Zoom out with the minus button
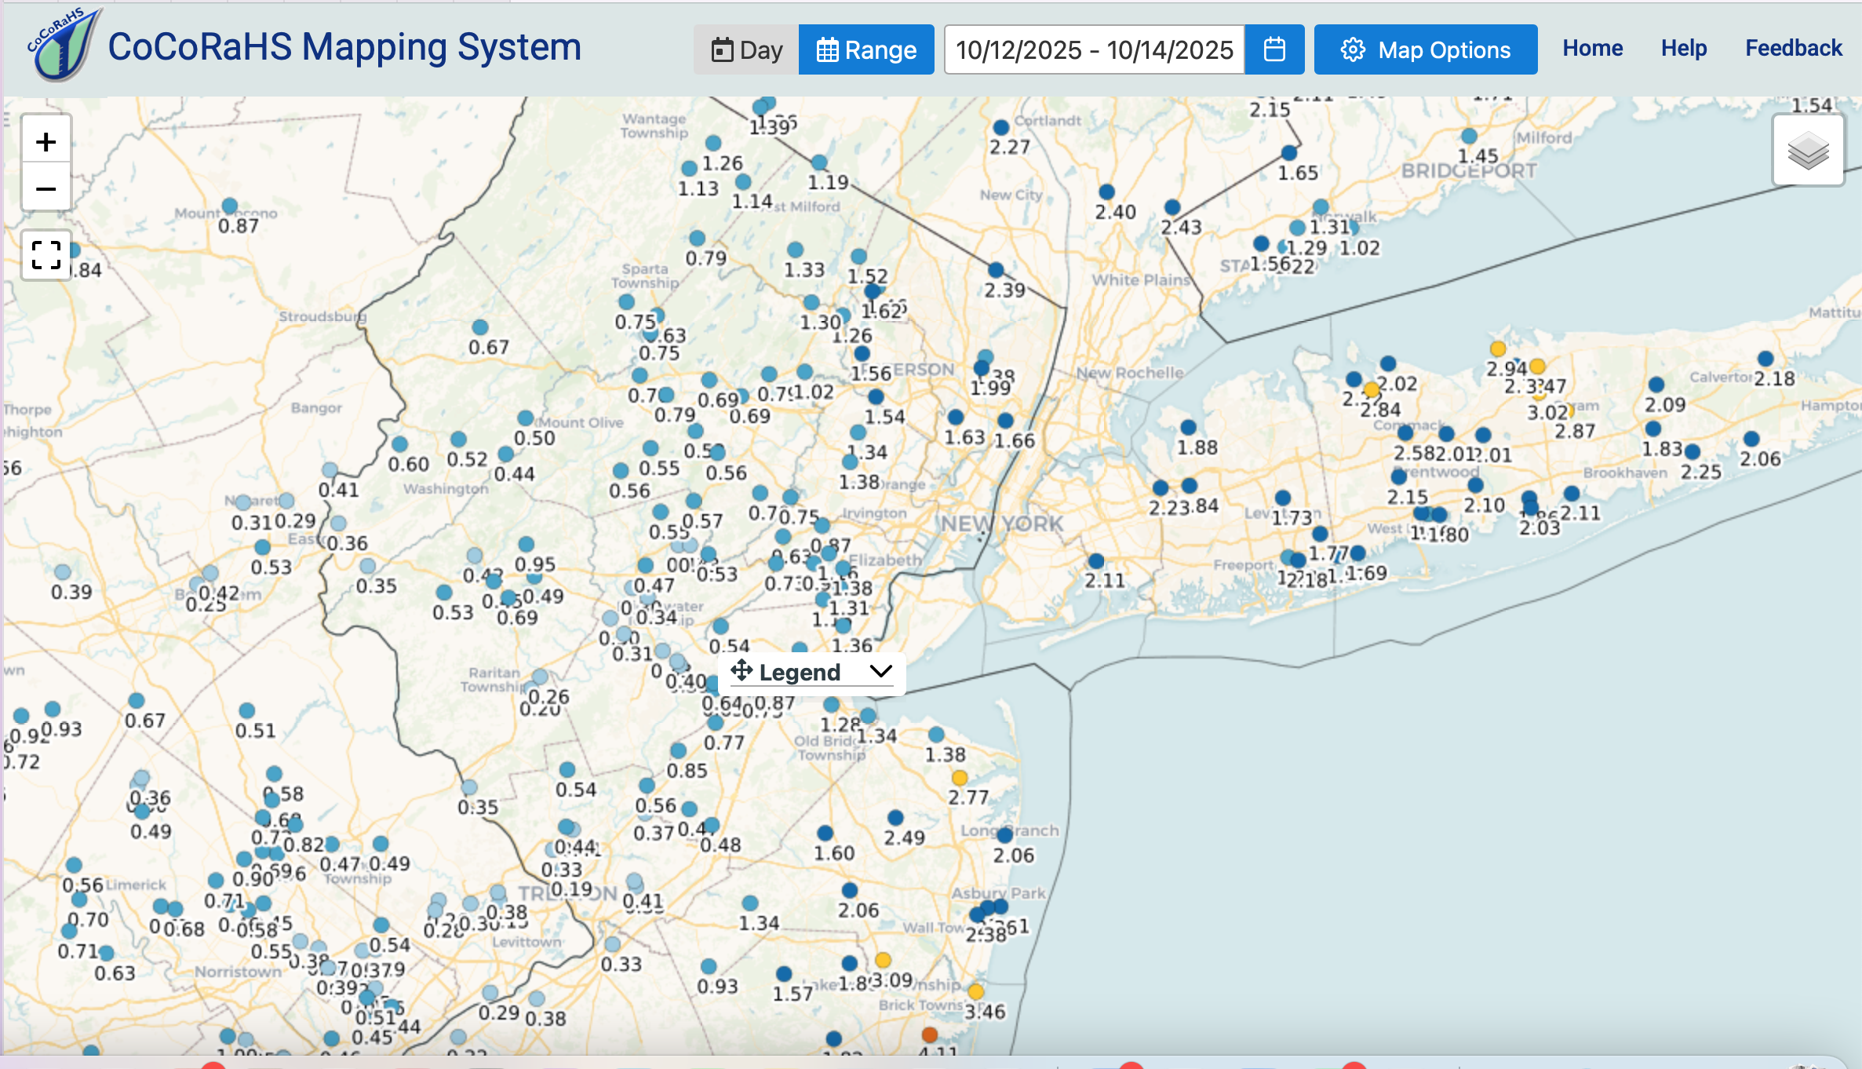The height and width of the screenshot is (1069, 1862). (x=46, y=189)
